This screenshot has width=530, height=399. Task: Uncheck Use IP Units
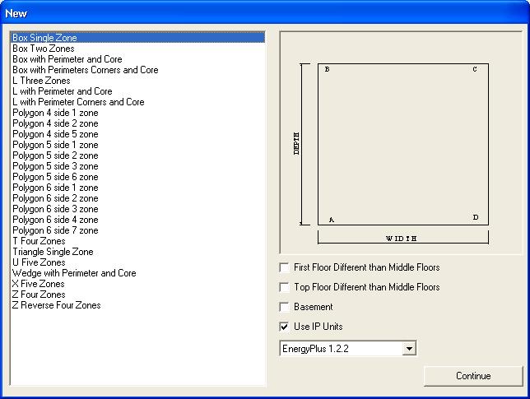click(284, 327)
